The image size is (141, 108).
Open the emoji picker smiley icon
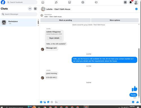tap(133, 102)
